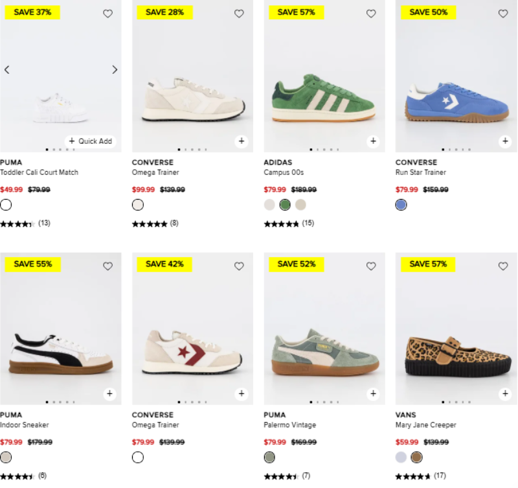Image resolution: width=518 pixels, height=488 pixels.
Task: Click the green Adidas Campus shoe image
Action: coord(322,100)
